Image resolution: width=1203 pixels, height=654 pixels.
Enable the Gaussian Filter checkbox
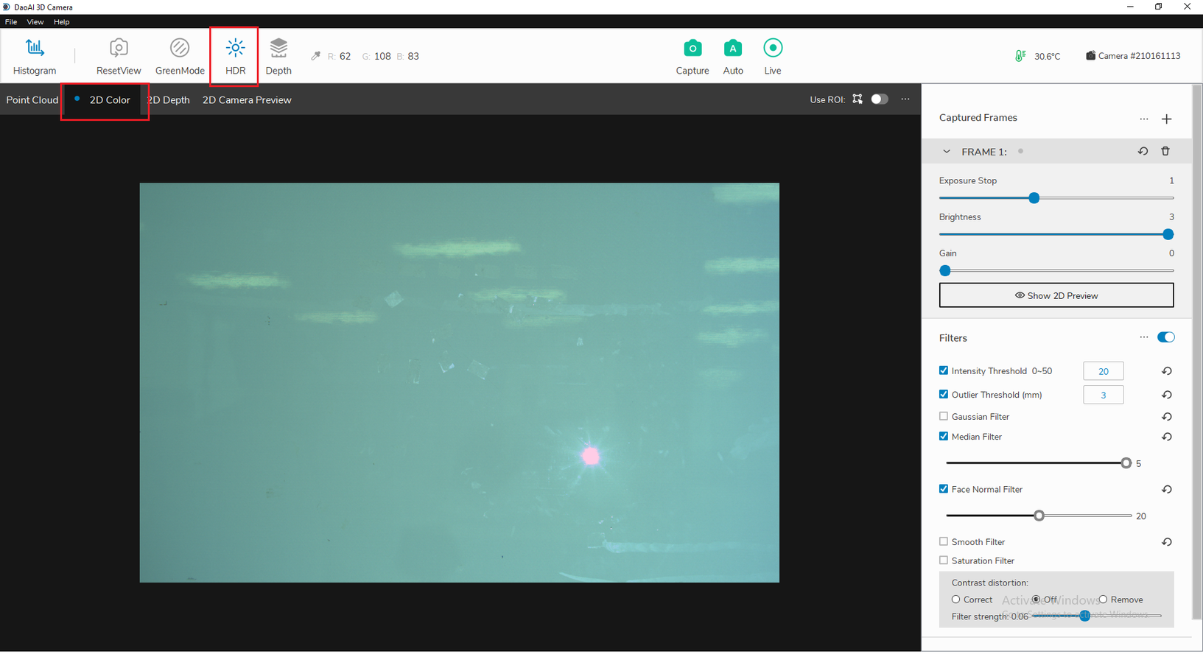[x=944, y=416]
